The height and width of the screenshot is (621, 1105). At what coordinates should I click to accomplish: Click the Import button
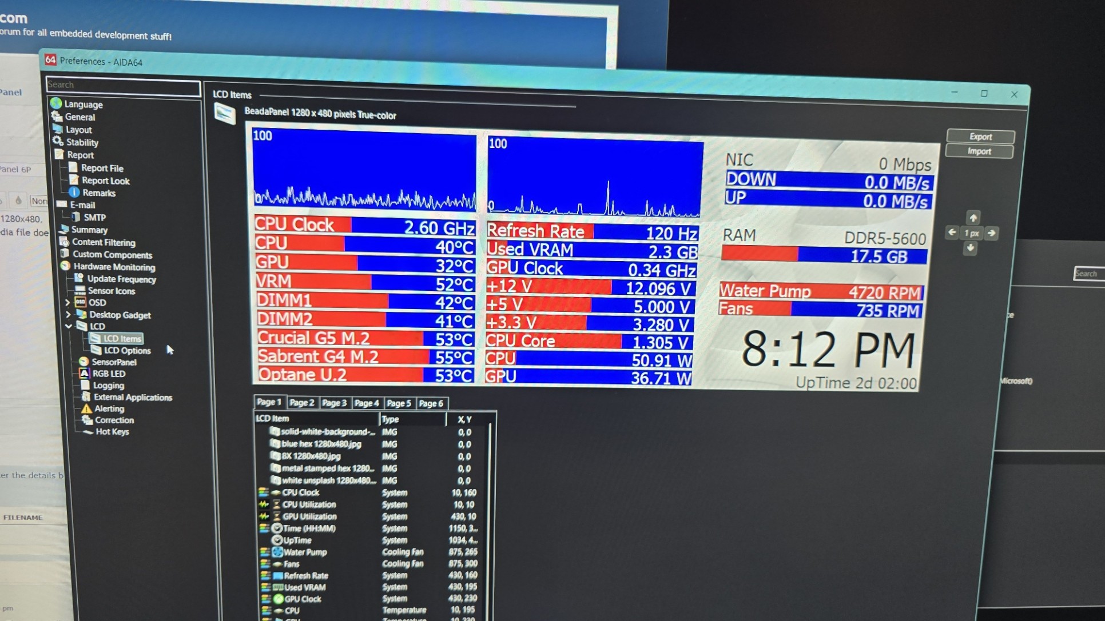click(979, 151)
